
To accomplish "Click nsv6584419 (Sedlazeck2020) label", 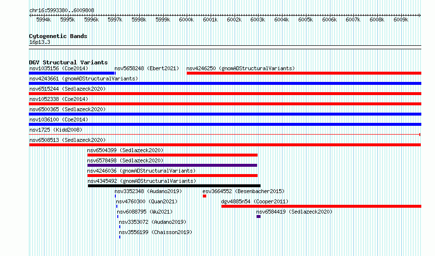I will 294,212.
